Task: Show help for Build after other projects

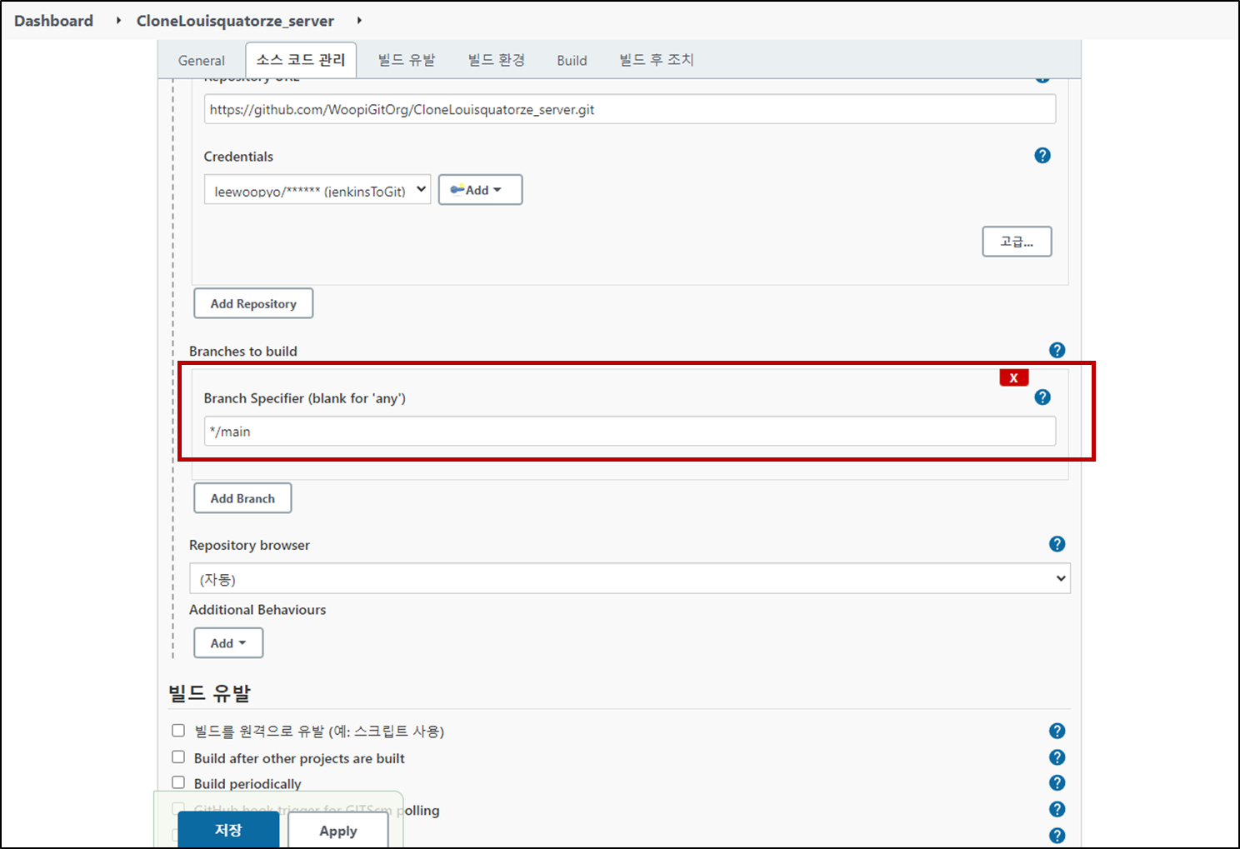Action: [x=1057, y=757]
